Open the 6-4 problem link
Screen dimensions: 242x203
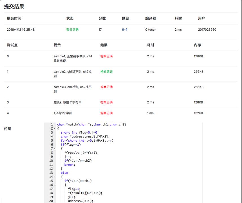click(x=124, y=30)
